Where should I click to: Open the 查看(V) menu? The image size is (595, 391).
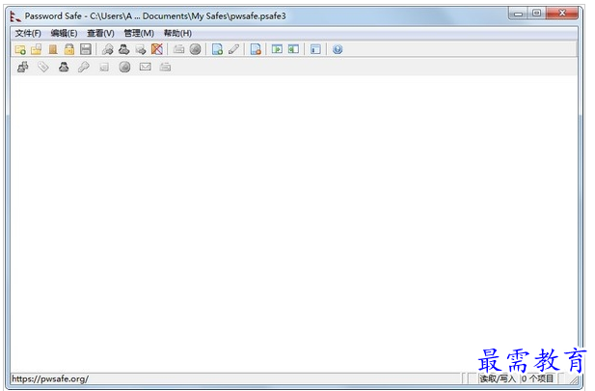click(x=100, y=34)
